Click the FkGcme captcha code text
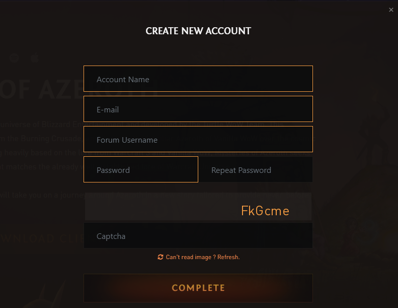 pos(265,211)
